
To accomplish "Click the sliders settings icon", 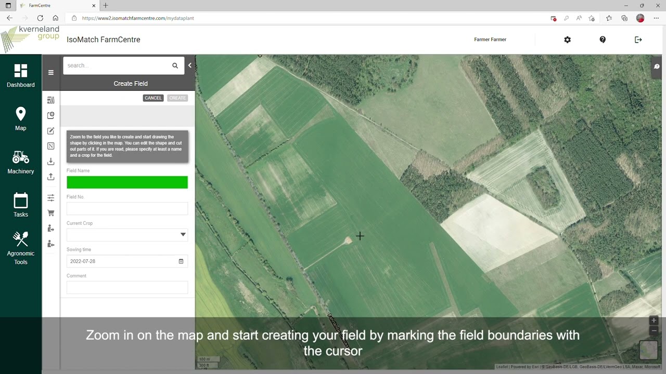I will [x=51, y=198].
